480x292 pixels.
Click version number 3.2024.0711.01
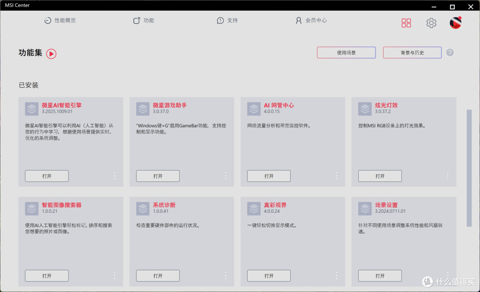(390, 211)
